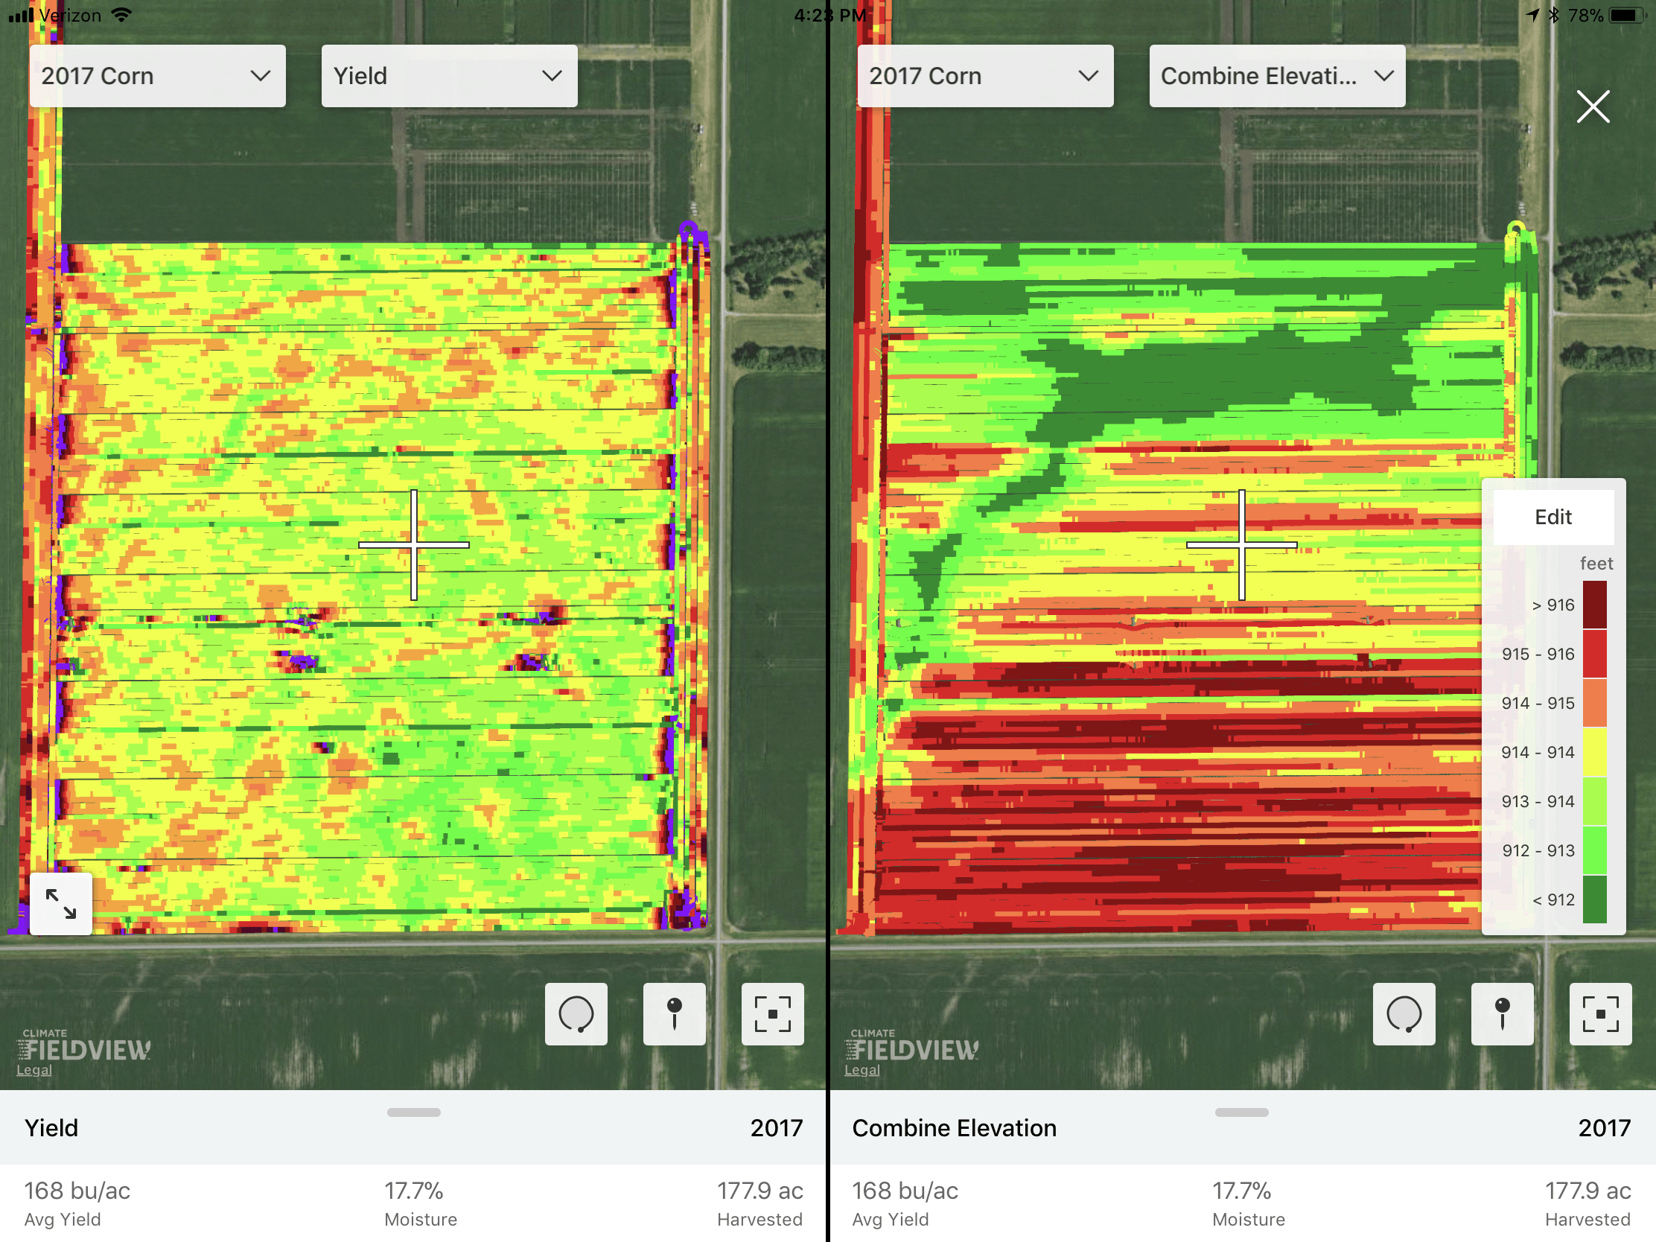This screenshot has height=1242, width=1656.
Task: Open the right 2017 Corn dropdown
Action: click(x=984, y=76)
